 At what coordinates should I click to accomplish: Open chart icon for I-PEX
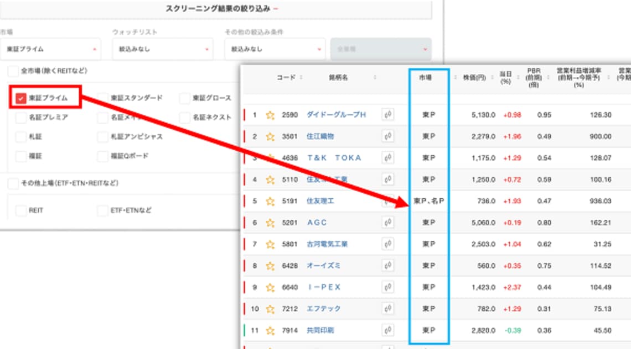(388, 287)
